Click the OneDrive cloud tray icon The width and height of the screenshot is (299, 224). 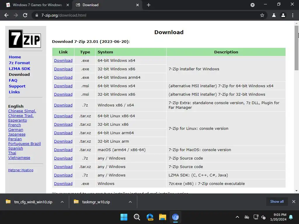click(247, 217)
